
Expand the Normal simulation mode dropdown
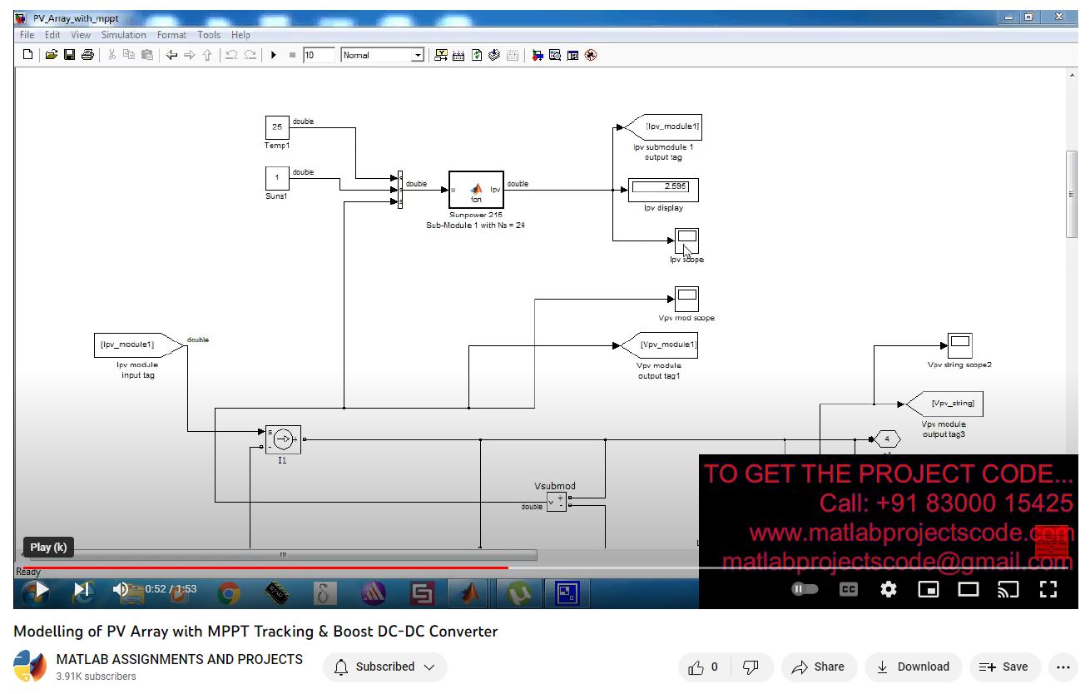click(x=418, y=55)
